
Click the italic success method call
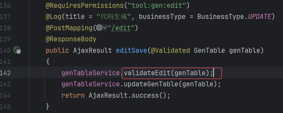[x=145, y=95]
